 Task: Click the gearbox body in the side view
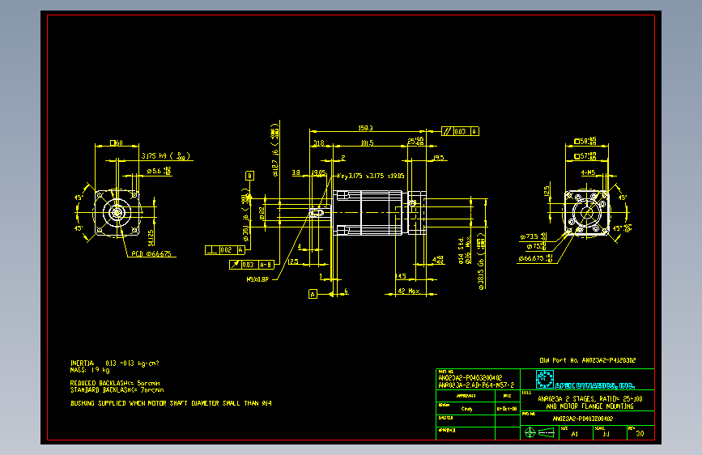pyautogui.click(x=379, y=213)
